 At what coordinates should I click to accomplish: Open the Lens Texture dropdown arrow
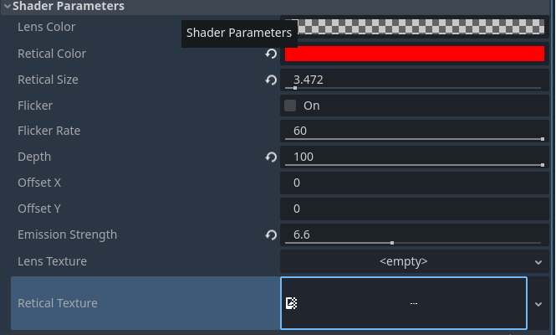tap(538, 262)
